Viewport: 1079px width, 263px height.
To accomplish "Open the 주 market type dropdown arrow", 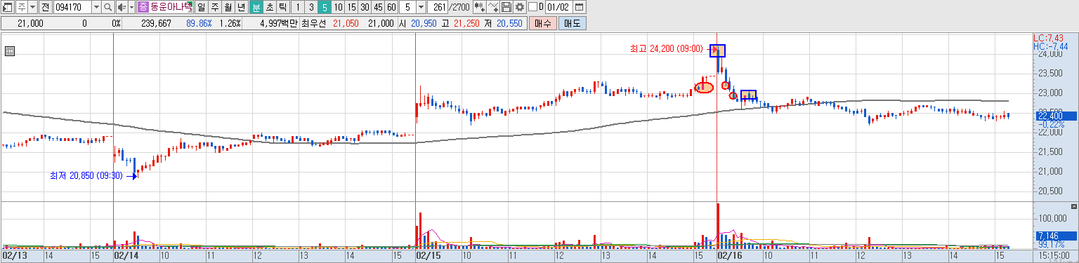I will [32, 7].
